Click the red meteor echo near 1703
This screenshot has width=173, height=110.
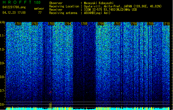click(50, 92)
